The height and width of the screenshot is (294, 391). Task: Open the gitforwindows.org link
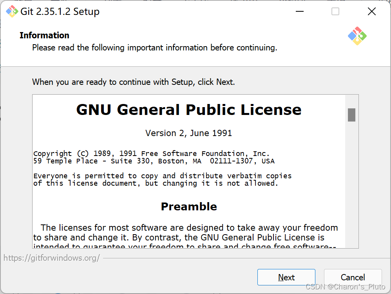coord(52,258)
